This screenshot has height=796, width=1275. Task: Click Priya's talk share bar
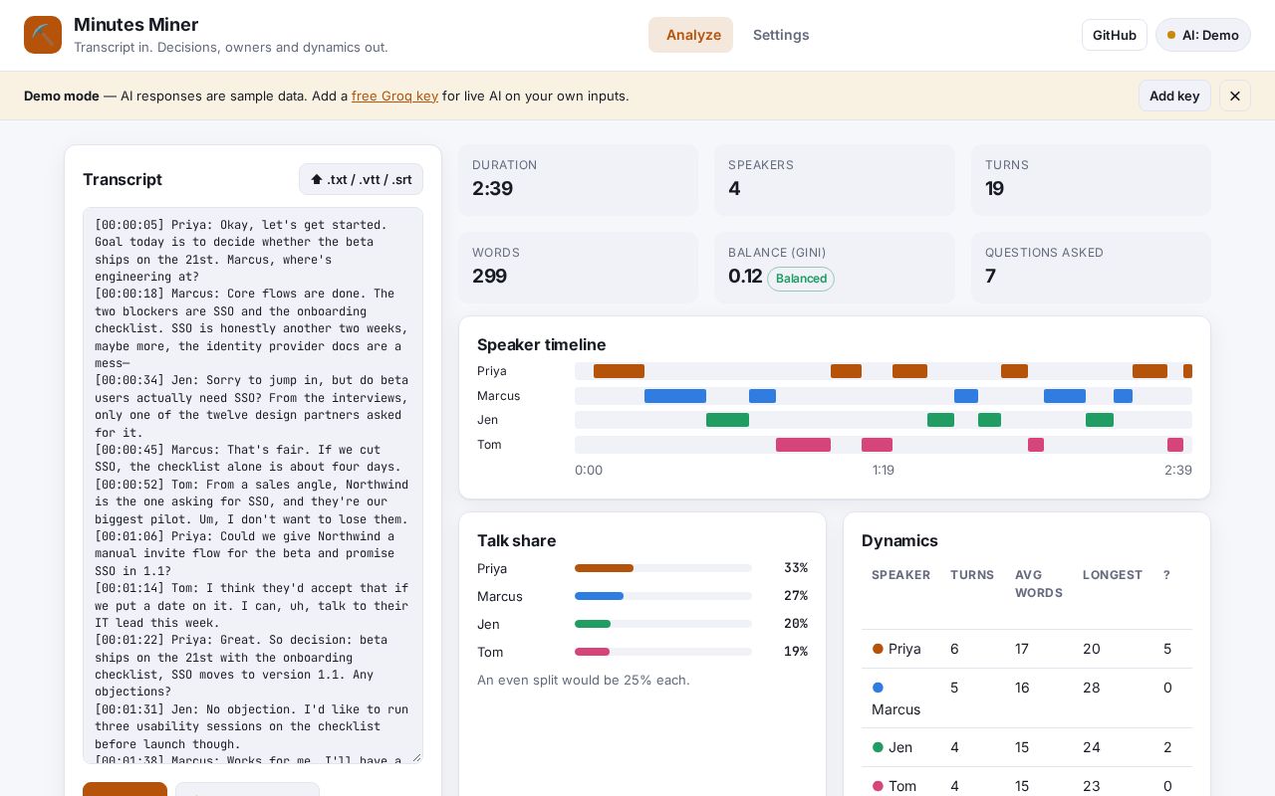click(x=663, y=568)
